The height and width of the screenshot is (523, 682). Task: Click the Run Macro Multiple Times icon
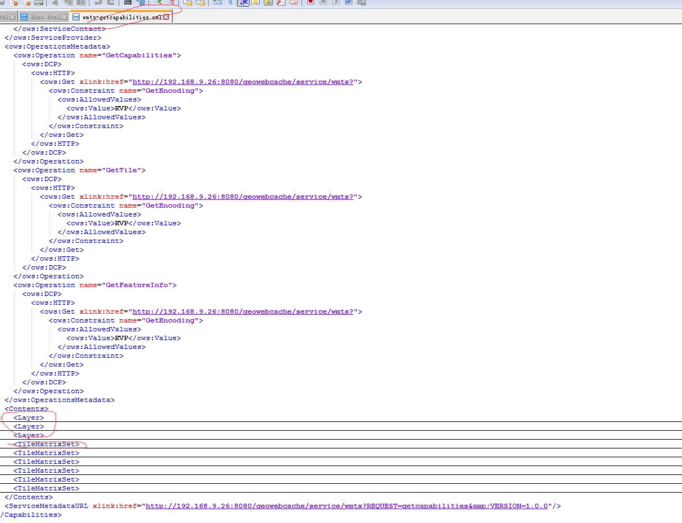coord(348,2)
